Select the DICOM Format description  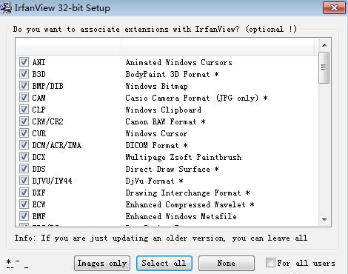[156, 145]
